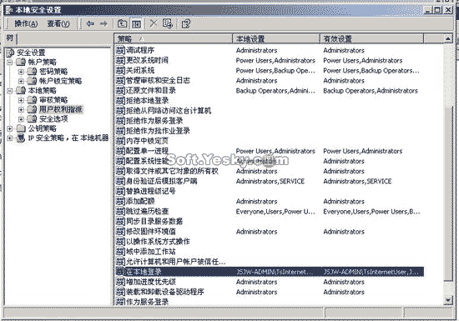This screenshot has width=459, height=321.
Task: Expand the 审核策略 tree node
Action: [x=21, y=100]
